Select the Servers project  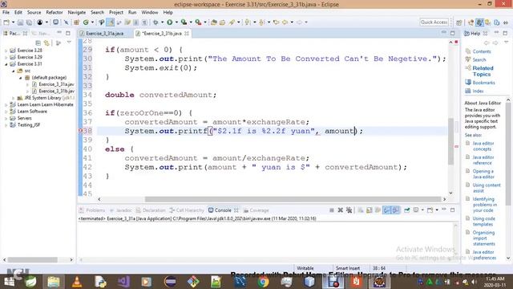(x=24, y=118)
